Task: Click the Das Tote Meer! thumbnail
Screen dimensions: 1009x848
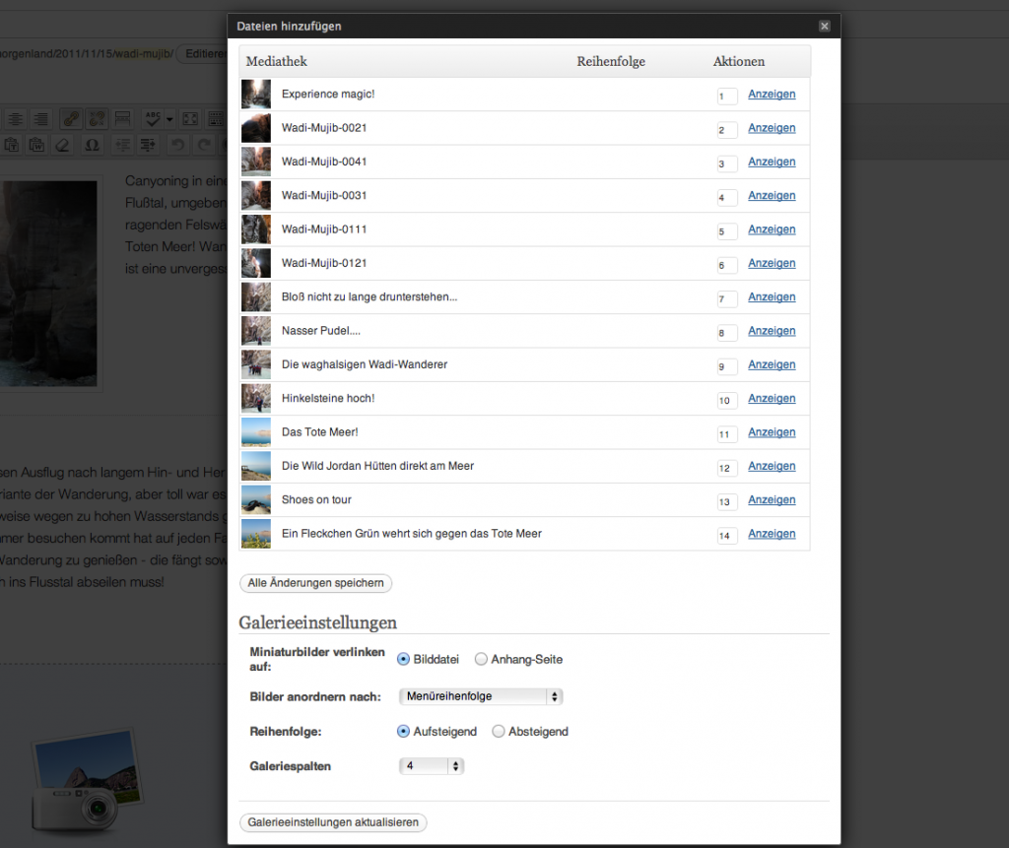Action: 256,432
